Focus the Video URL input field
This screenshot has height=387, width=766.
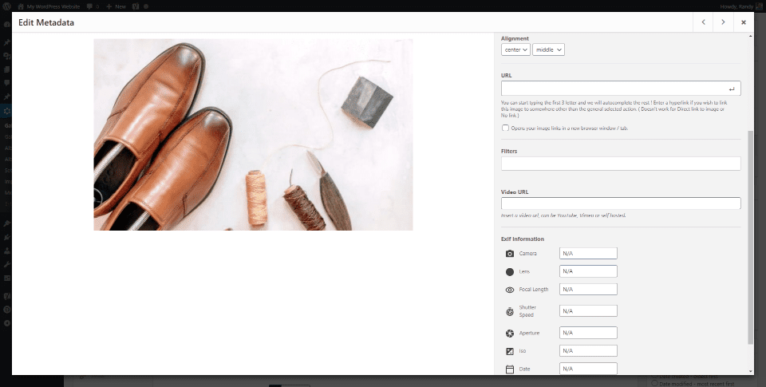tap(621, 203)
